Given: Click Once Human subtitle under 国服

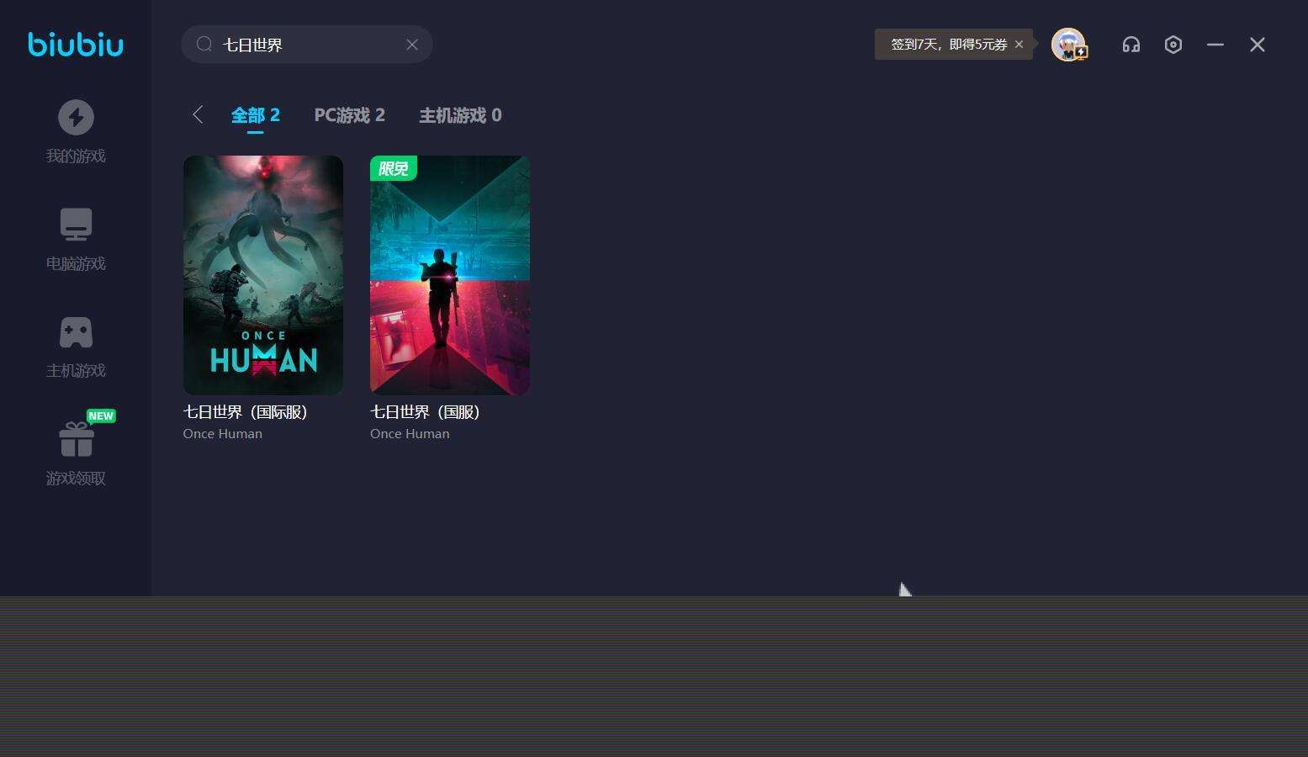Looking at the screenshot, I should tap(410, 434).
